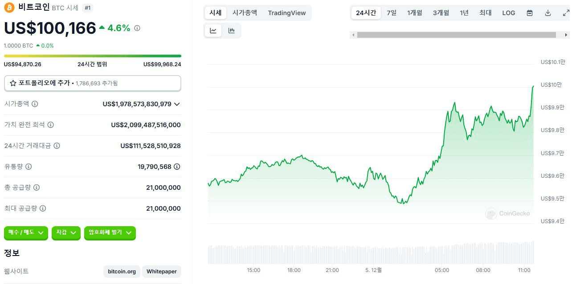
Task: Click the 정보 section heading
Action: tap(12, 253)
